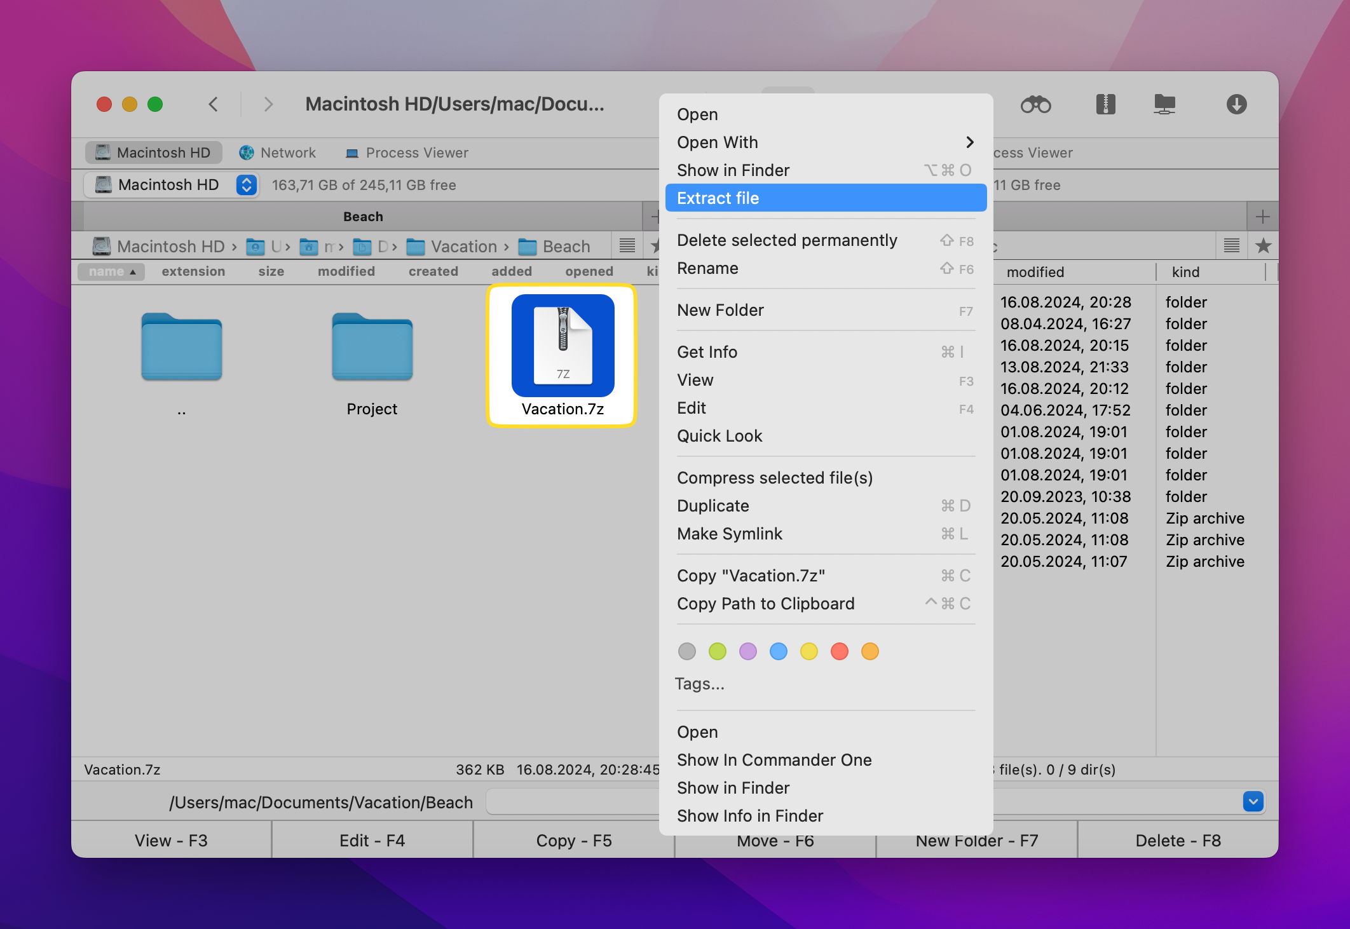Image resolution: width=1350 pixels, height=929 pixels.
Task: Select the list view icon in toolbar
Action: (628, 247)
